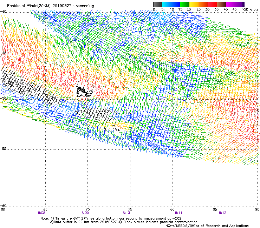Click the 8:08 pass time label

41,213
